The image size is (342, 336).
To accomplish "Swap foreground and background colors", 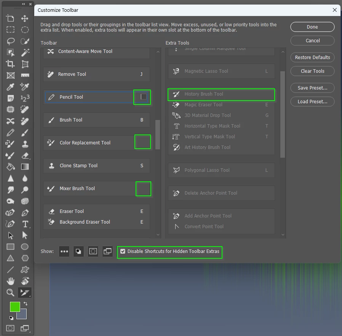I will [x=26, y=304].
